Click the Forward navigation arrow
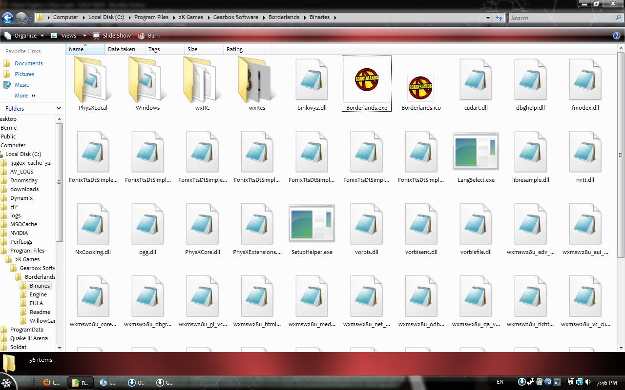 point(21,18)
